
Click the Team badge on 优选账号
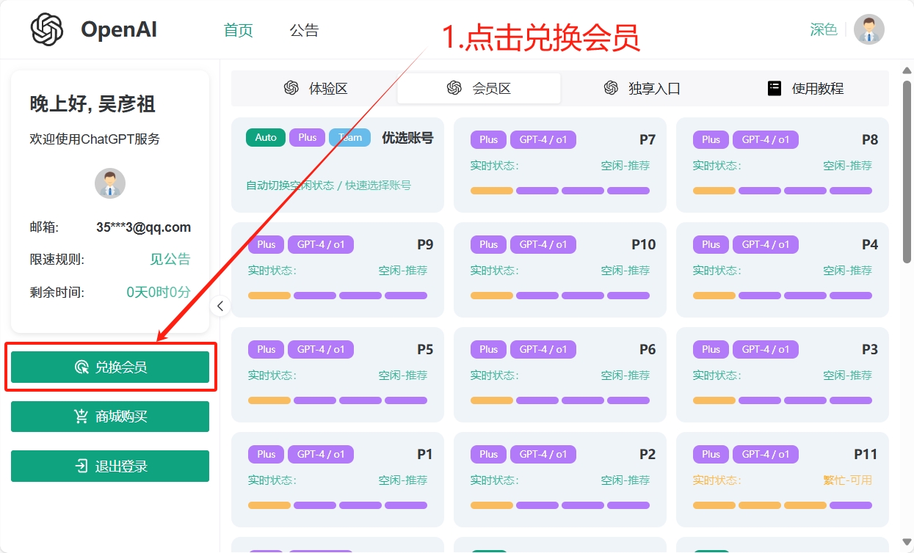pyautogui.click(x=350, y=137)
